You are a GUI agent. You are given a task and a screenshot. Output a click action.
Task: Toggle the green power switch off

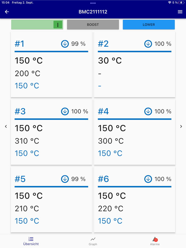(x=58, y=25)
